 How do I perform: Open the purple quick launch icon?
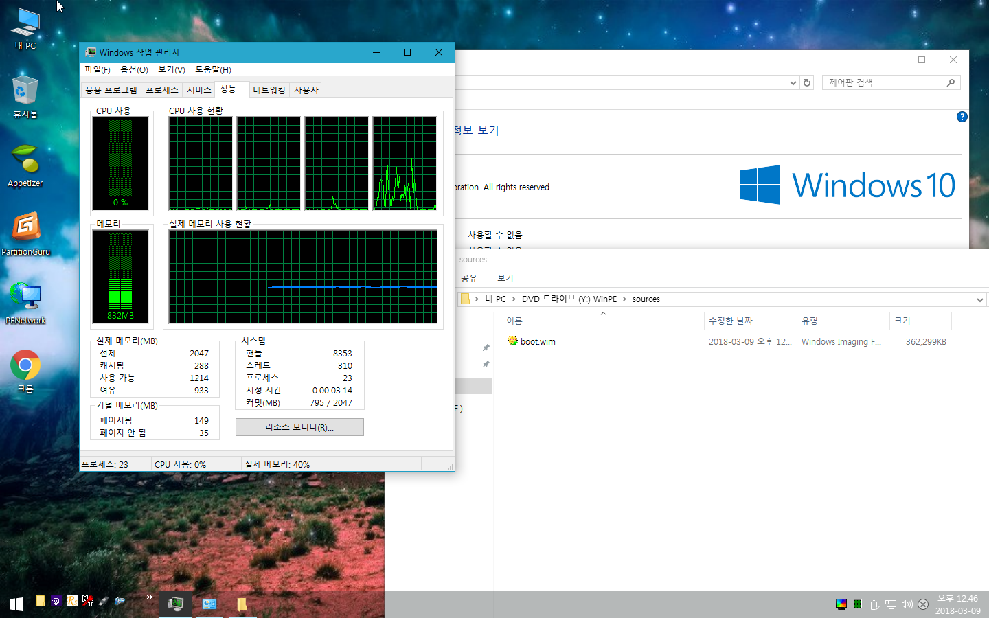coord(56,601)
